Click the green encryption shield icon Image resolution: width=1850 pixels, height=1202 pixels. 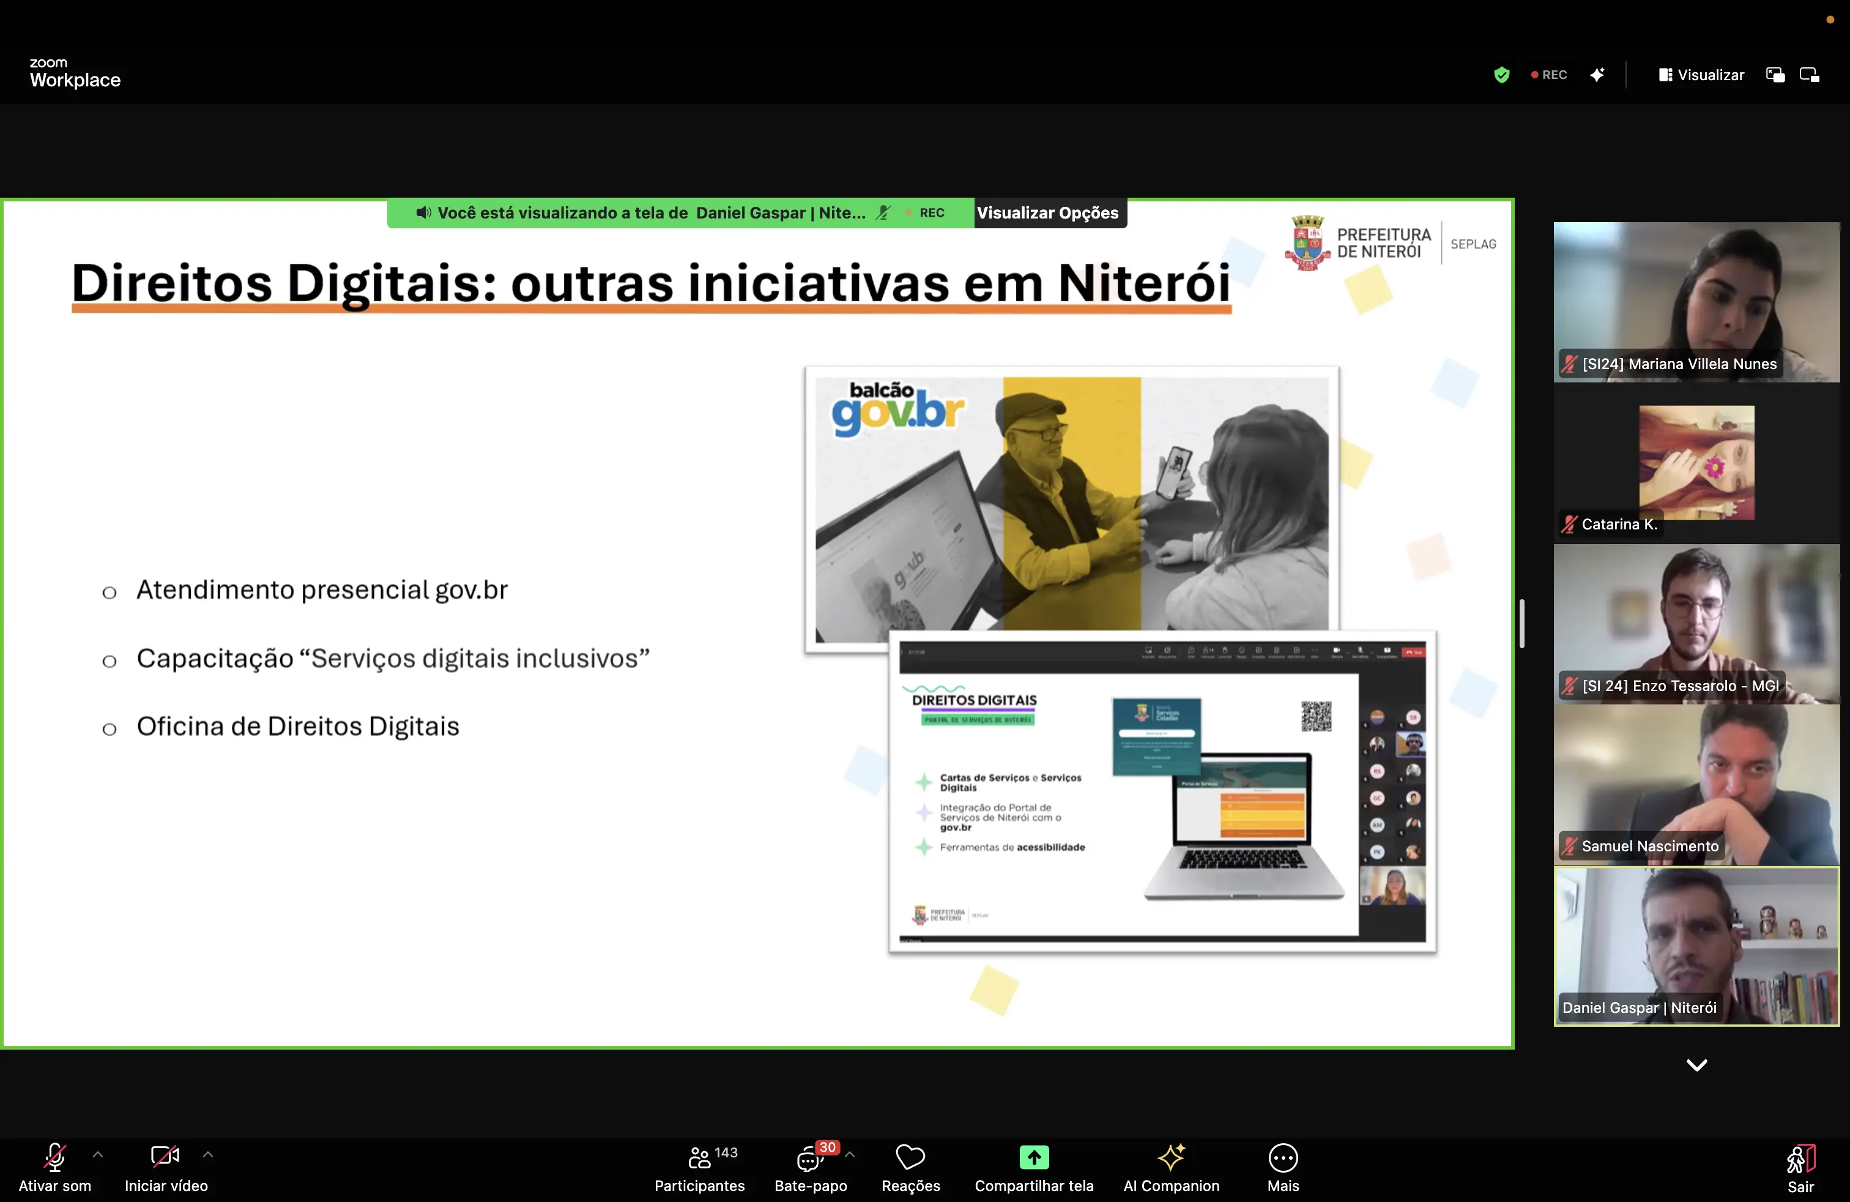tap(1502, 75)
